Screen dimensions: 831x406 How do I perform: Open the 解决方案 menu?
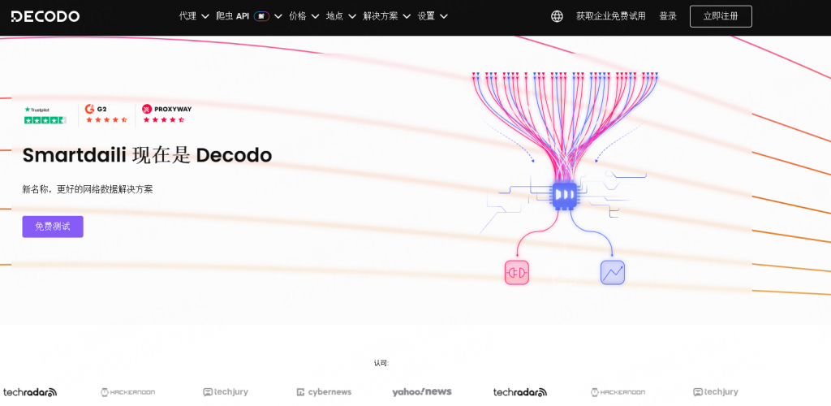click(x=381, y=16)
